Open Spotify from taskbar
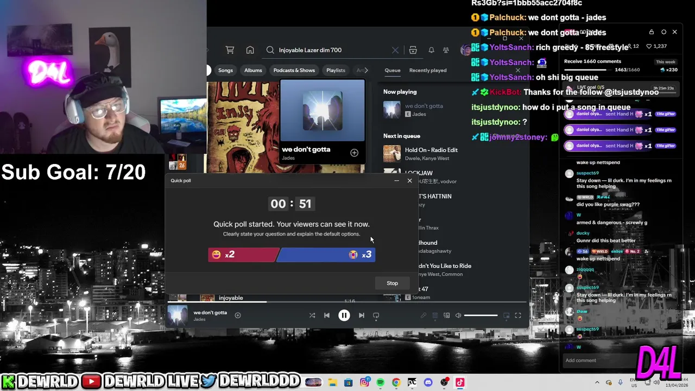Screen dimensions: 695x391 tap(380, 382)
